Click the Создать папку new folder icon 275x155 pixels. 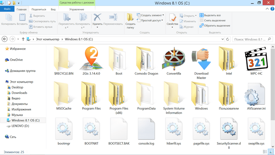click(x=130, y=18)
